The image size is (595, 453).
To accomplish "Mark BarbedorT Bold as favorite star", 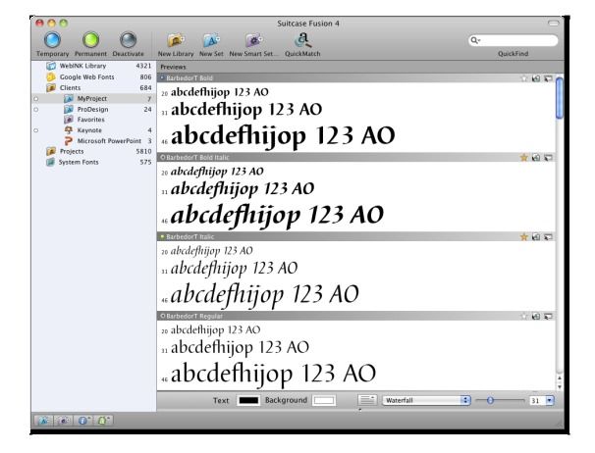I will coord(524,78).
